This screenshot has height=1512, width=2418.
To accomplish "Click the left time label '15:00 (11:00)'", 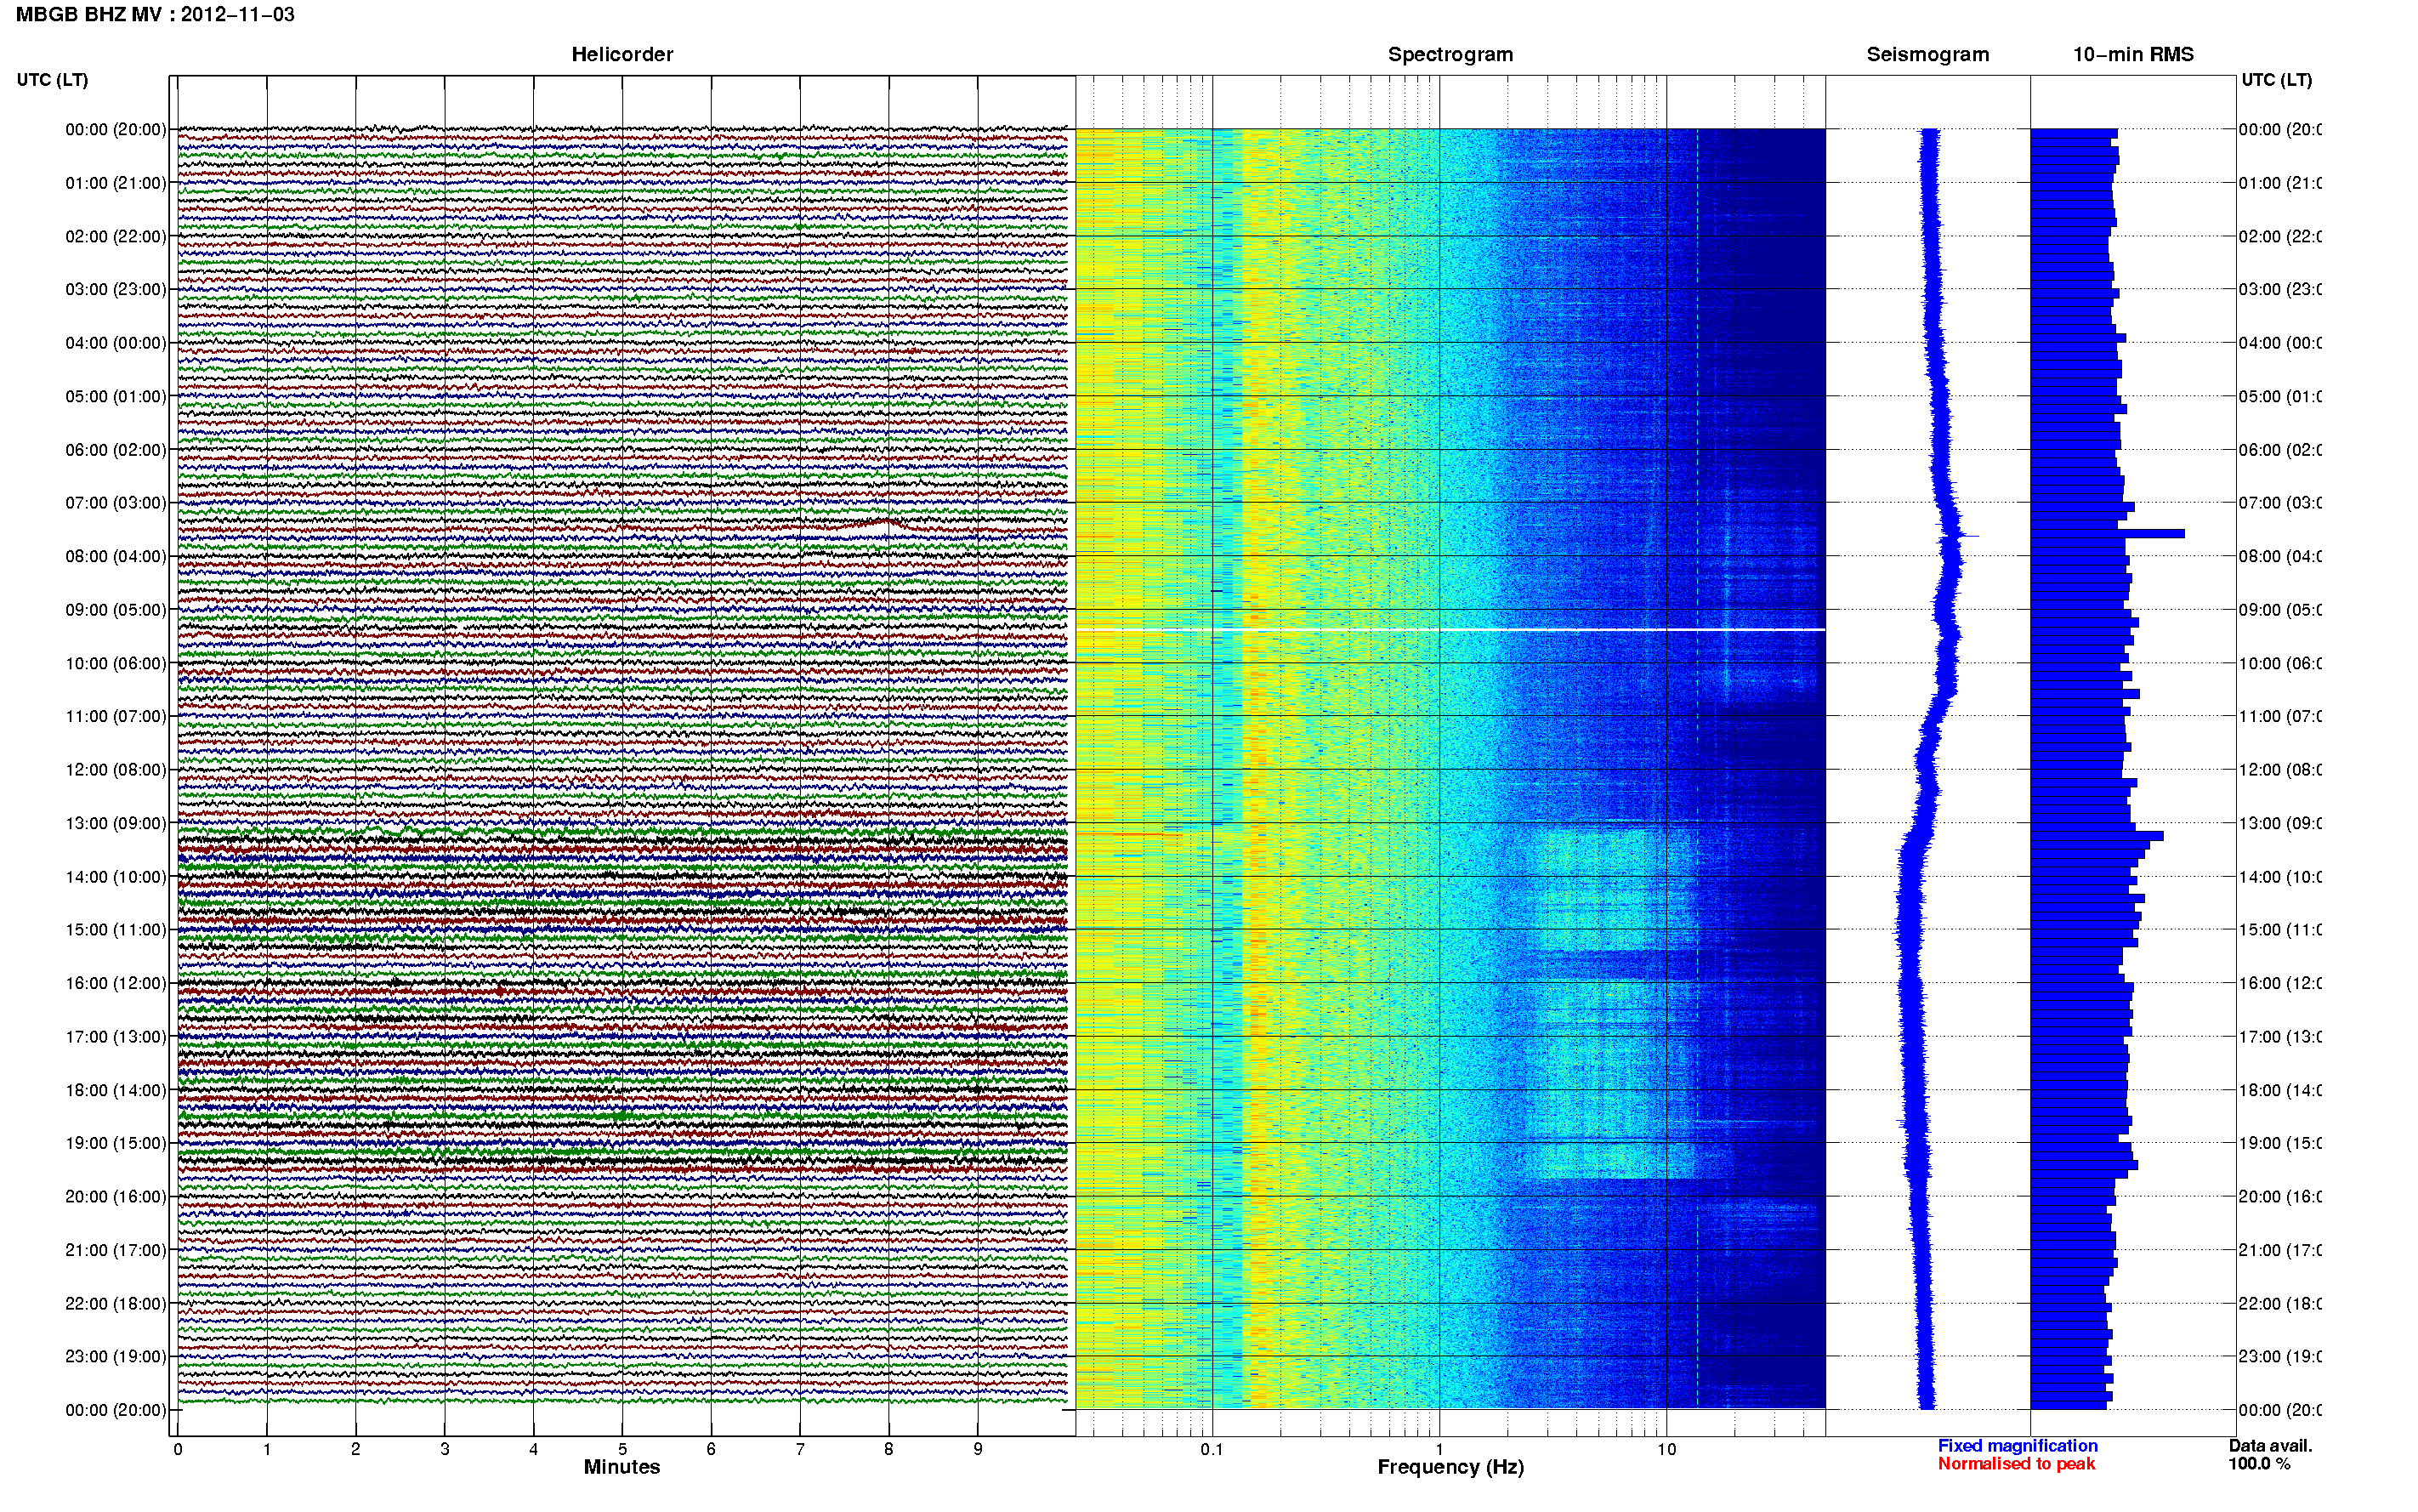I will pos(116,930).
